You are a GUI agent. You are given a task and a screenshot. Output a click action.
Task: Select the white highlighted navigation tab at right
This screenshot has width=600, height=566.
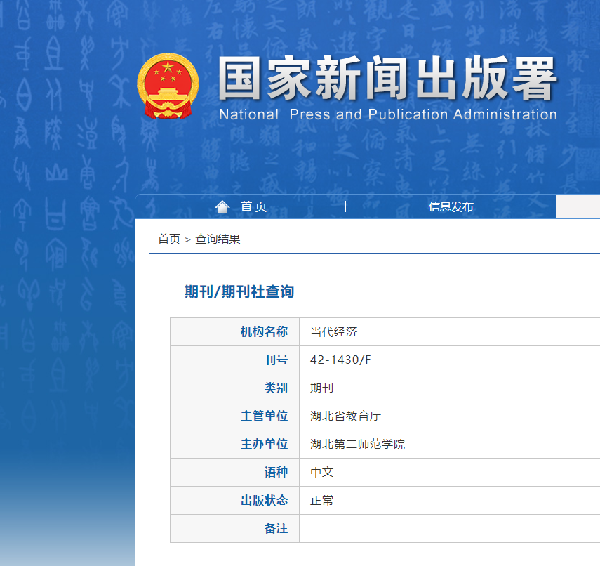point(578,206)
